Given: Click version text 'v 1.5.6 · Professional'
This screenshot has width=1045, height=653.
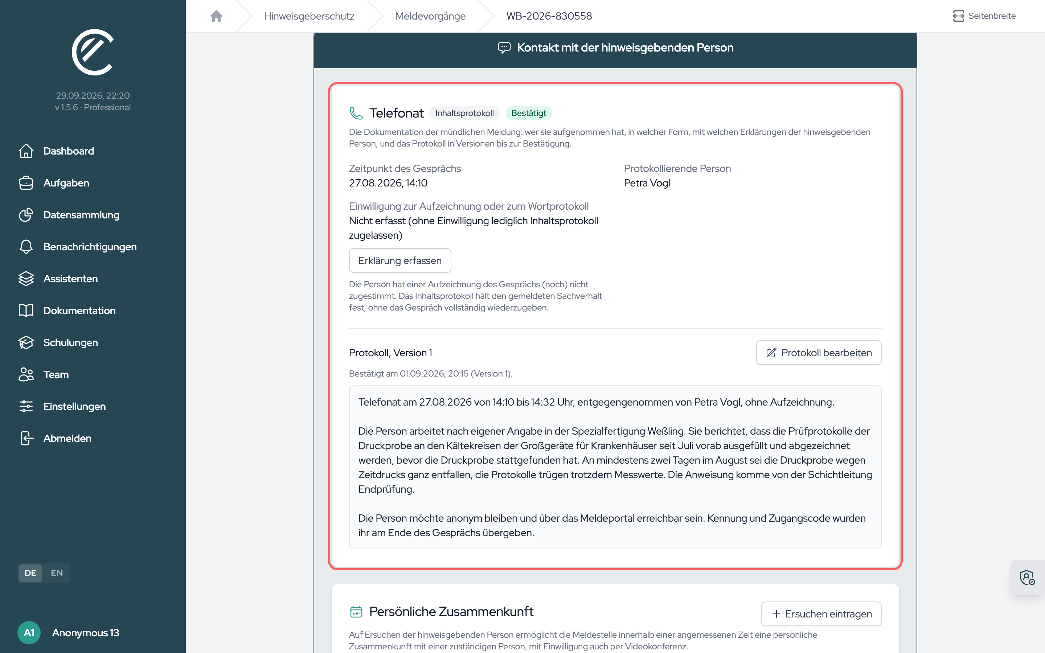Looking at the screenshot, I should (93, 107).
